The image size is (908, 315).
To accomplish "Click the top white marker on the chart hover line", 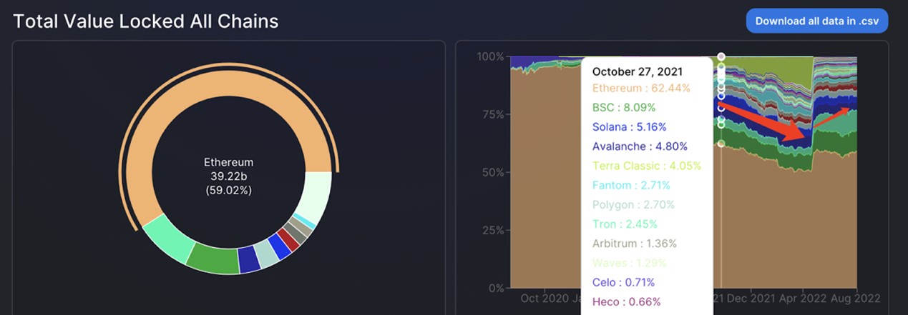I will [x=721, y=56].
